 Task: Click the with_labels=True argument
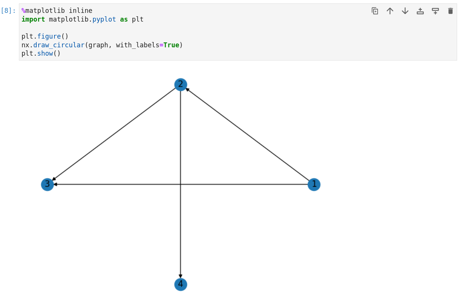149,45
